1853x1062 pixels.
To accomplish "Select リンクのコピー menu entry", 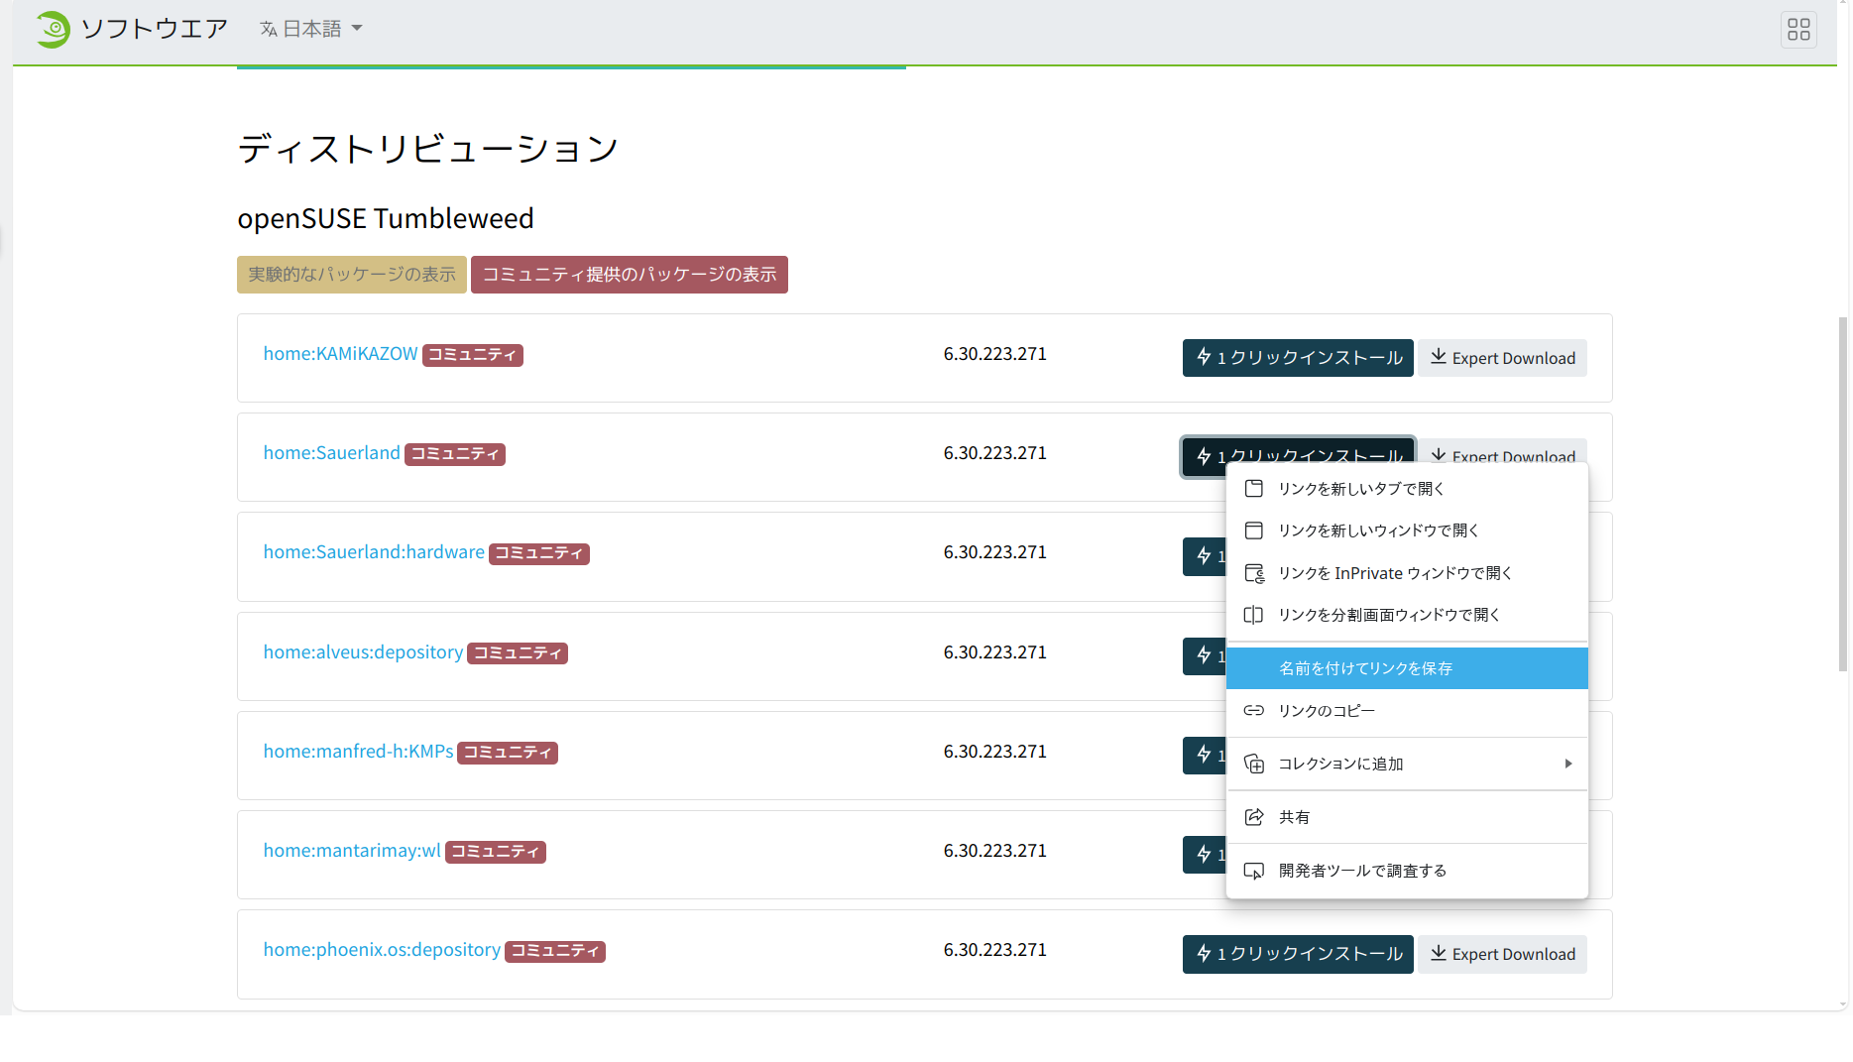I will (1407, 711).
